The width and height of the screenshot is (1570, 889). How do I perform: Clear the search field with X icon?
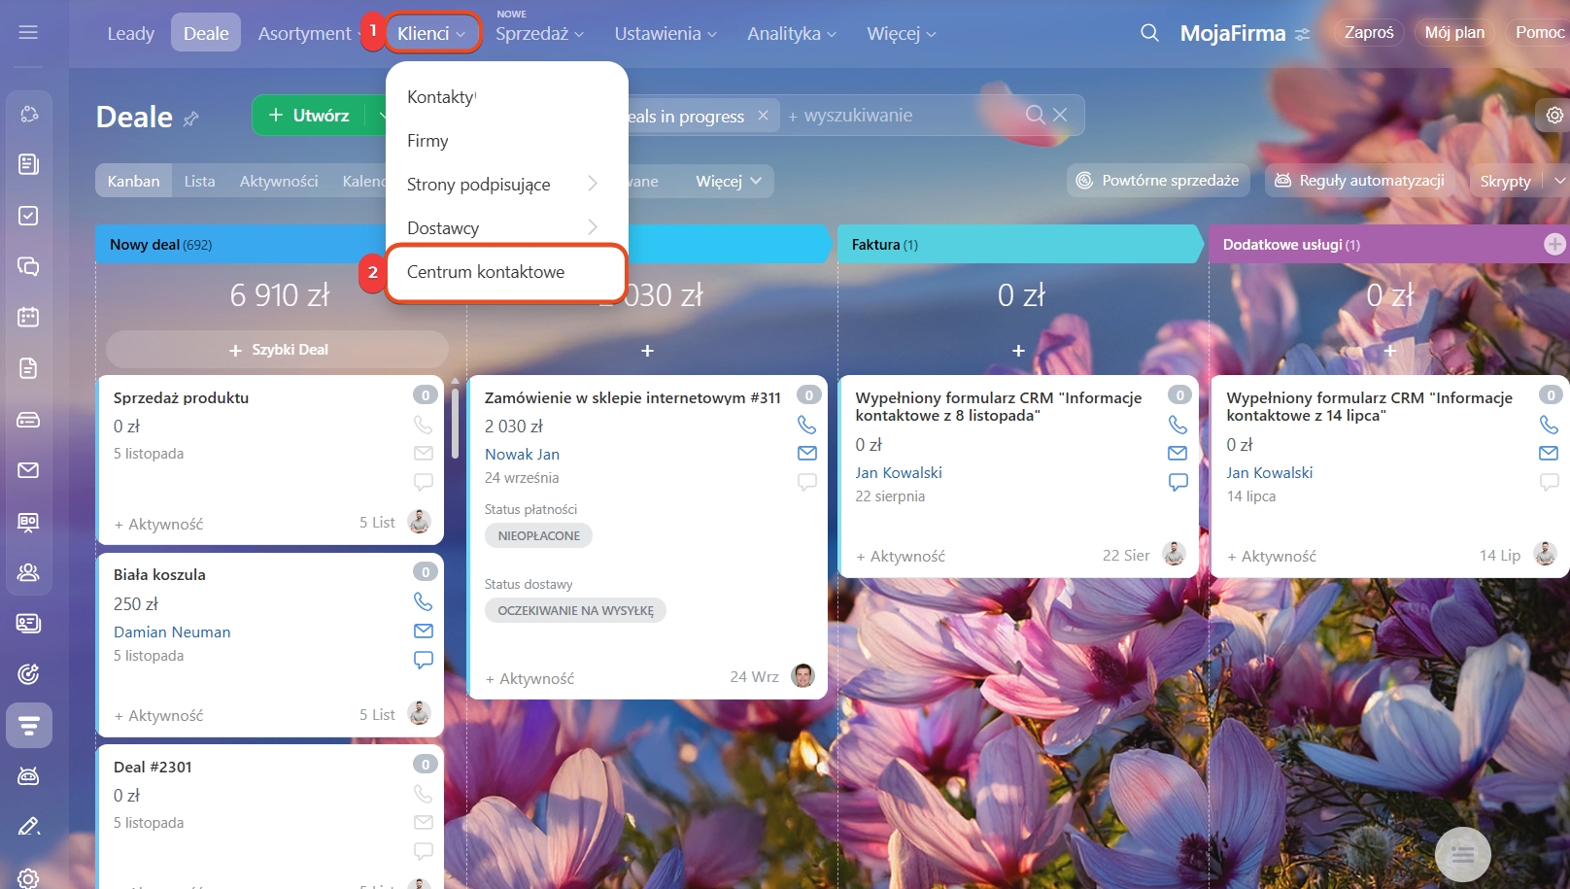click(x=1060, y=116)
